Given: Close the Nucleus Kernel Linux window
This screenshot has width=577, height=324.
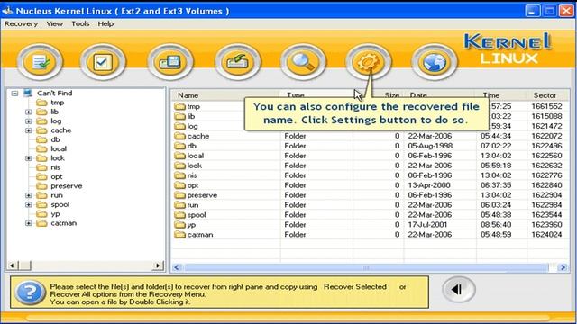Looking at the screenshot, I should [566, 11].
